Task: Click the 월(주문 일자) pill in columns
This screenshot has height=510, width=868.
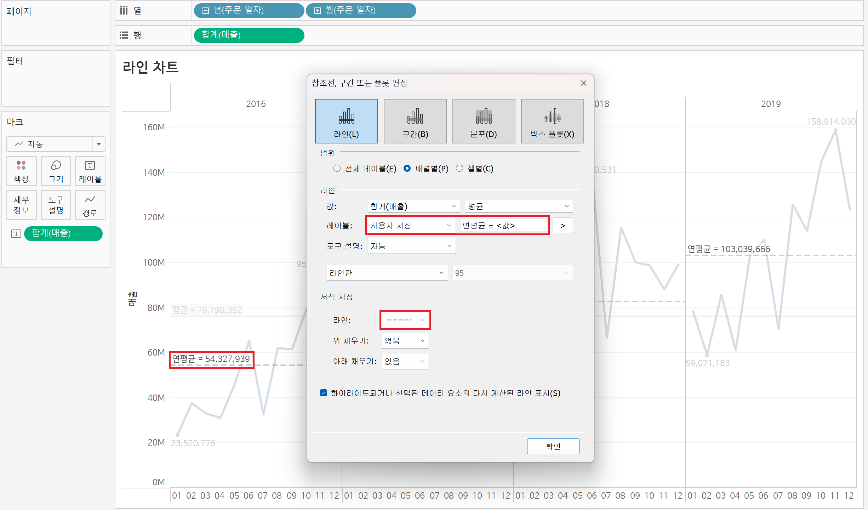Action: point(360,10)
